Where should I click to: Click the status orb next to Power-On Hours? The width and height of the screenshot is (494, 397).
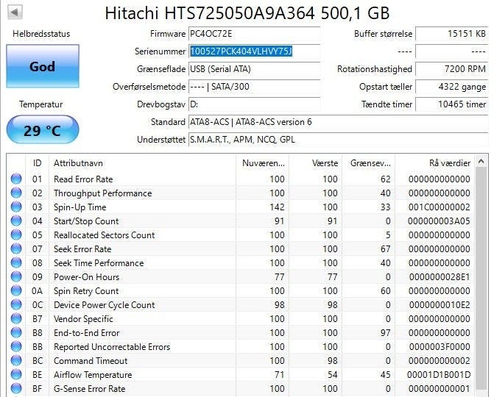coord(16,277)
